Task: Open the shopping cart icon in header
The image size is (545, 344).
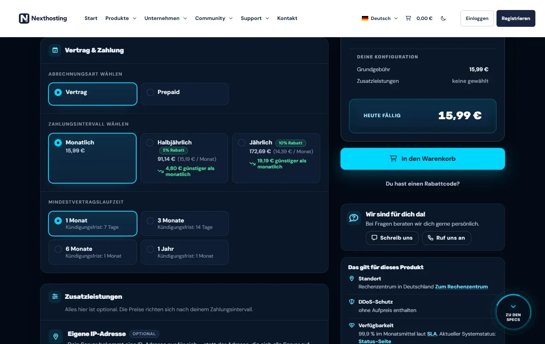Action: 408,18
